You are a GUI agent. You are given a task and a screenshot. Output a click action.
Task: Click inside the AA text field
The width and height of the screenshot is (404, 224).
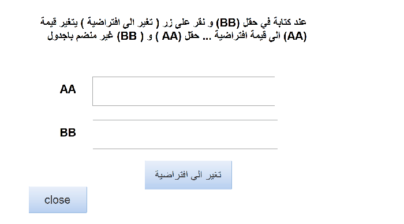(184, 91)
